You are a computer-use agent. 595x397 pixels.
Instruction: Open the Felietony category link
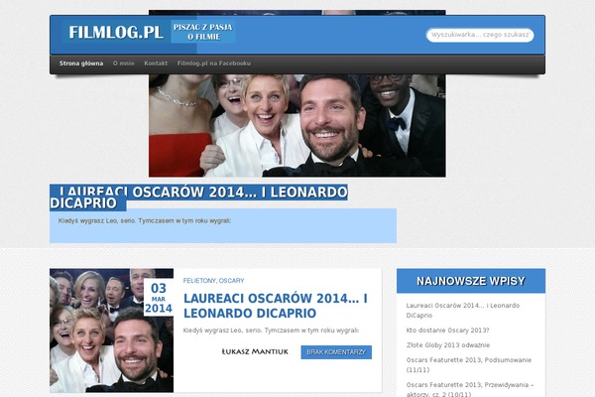(199, 281)
